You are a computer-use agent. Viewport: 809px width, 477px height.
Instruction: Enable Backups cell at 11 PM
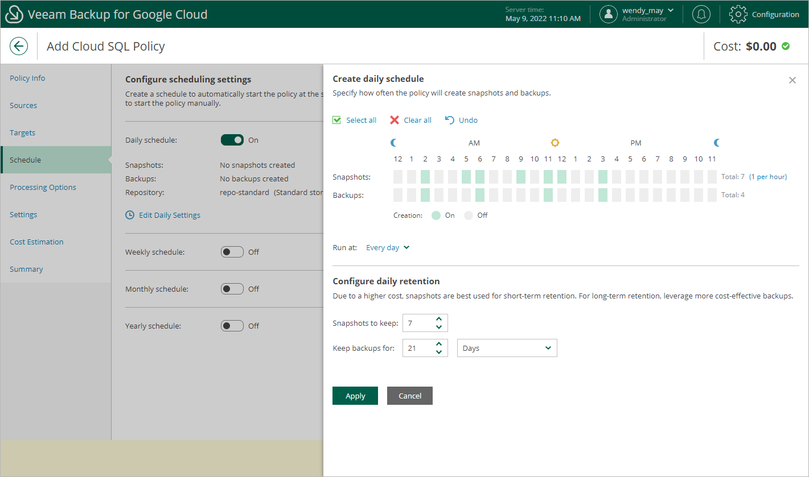712,195
